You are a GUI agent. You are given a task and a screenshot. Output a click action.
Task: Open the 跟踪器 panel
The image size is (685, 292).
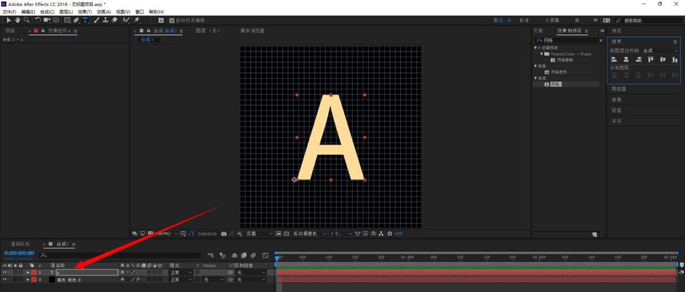pyautogui.click(x=619, y=89)
